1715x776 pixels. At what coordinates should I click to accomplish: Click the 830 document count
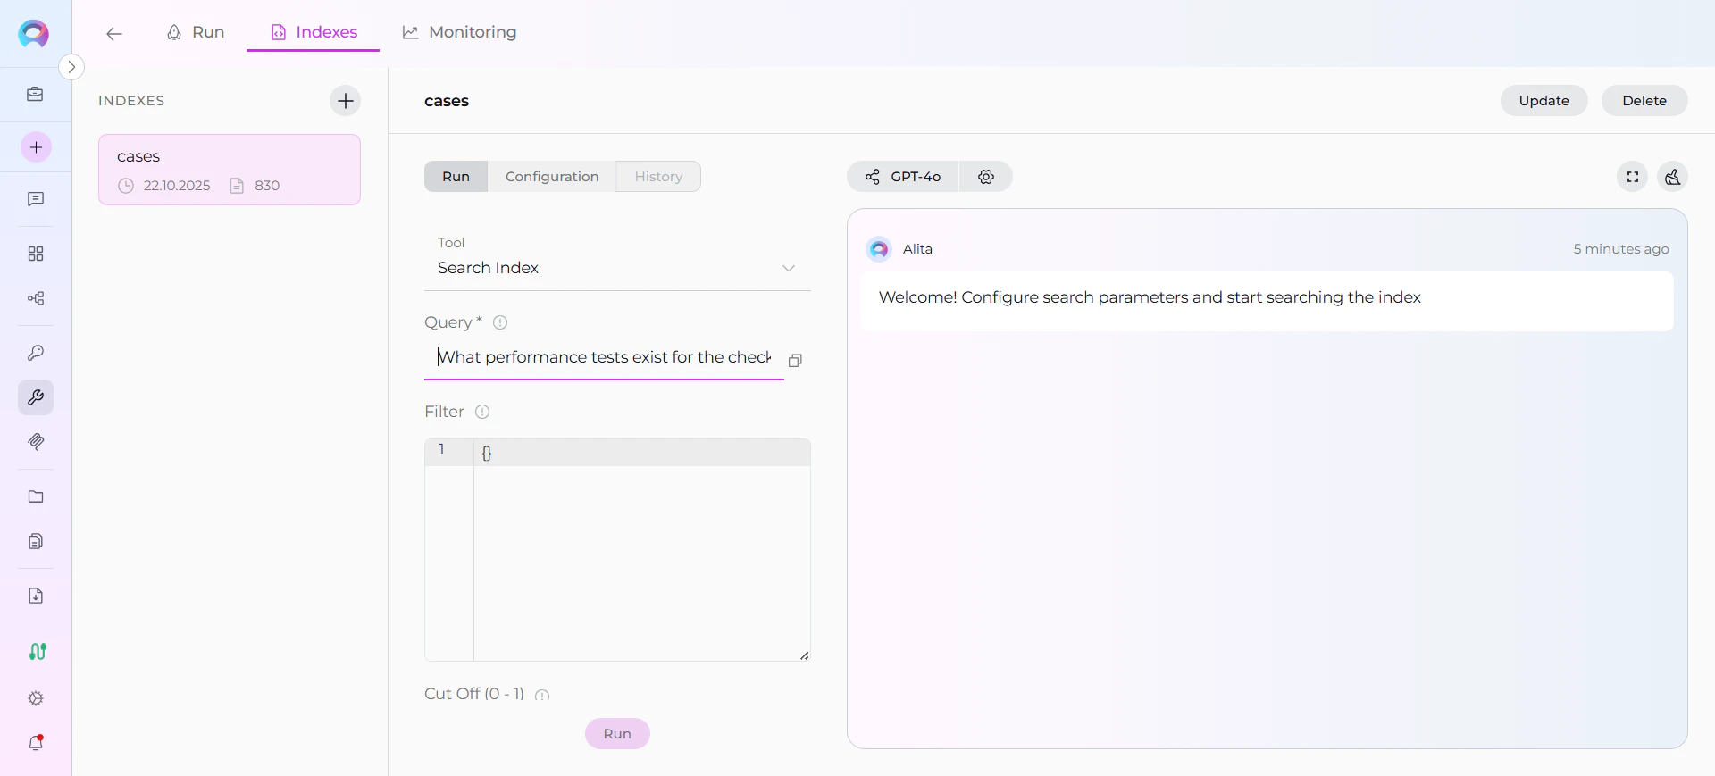tap(267, 186)
